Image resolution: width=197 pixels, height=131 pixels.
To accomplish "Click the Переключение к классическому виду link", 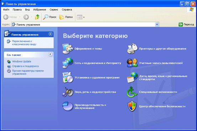I will coord(24,43).
